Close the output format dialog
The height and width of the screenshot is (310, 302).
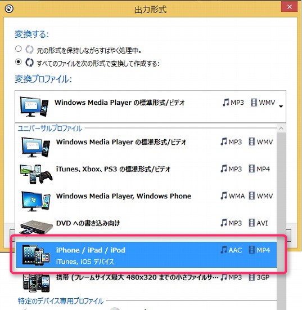pyautogui.click(x=290, y=7)
